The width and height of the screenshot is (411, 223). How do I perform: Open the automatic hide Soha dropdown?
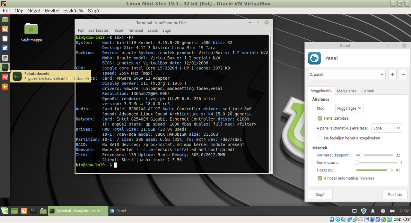click(387, 128)
